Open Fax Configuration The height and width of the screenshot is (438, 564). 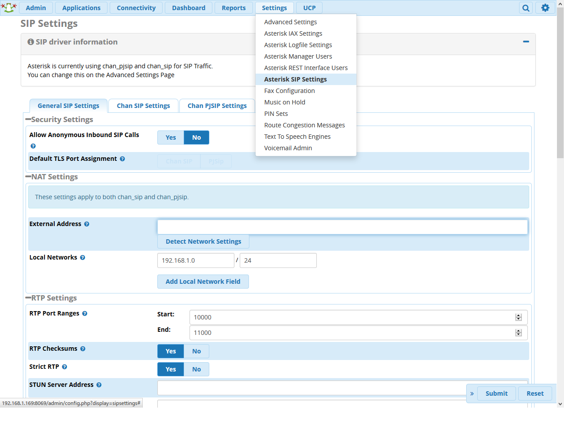[306, 91]
